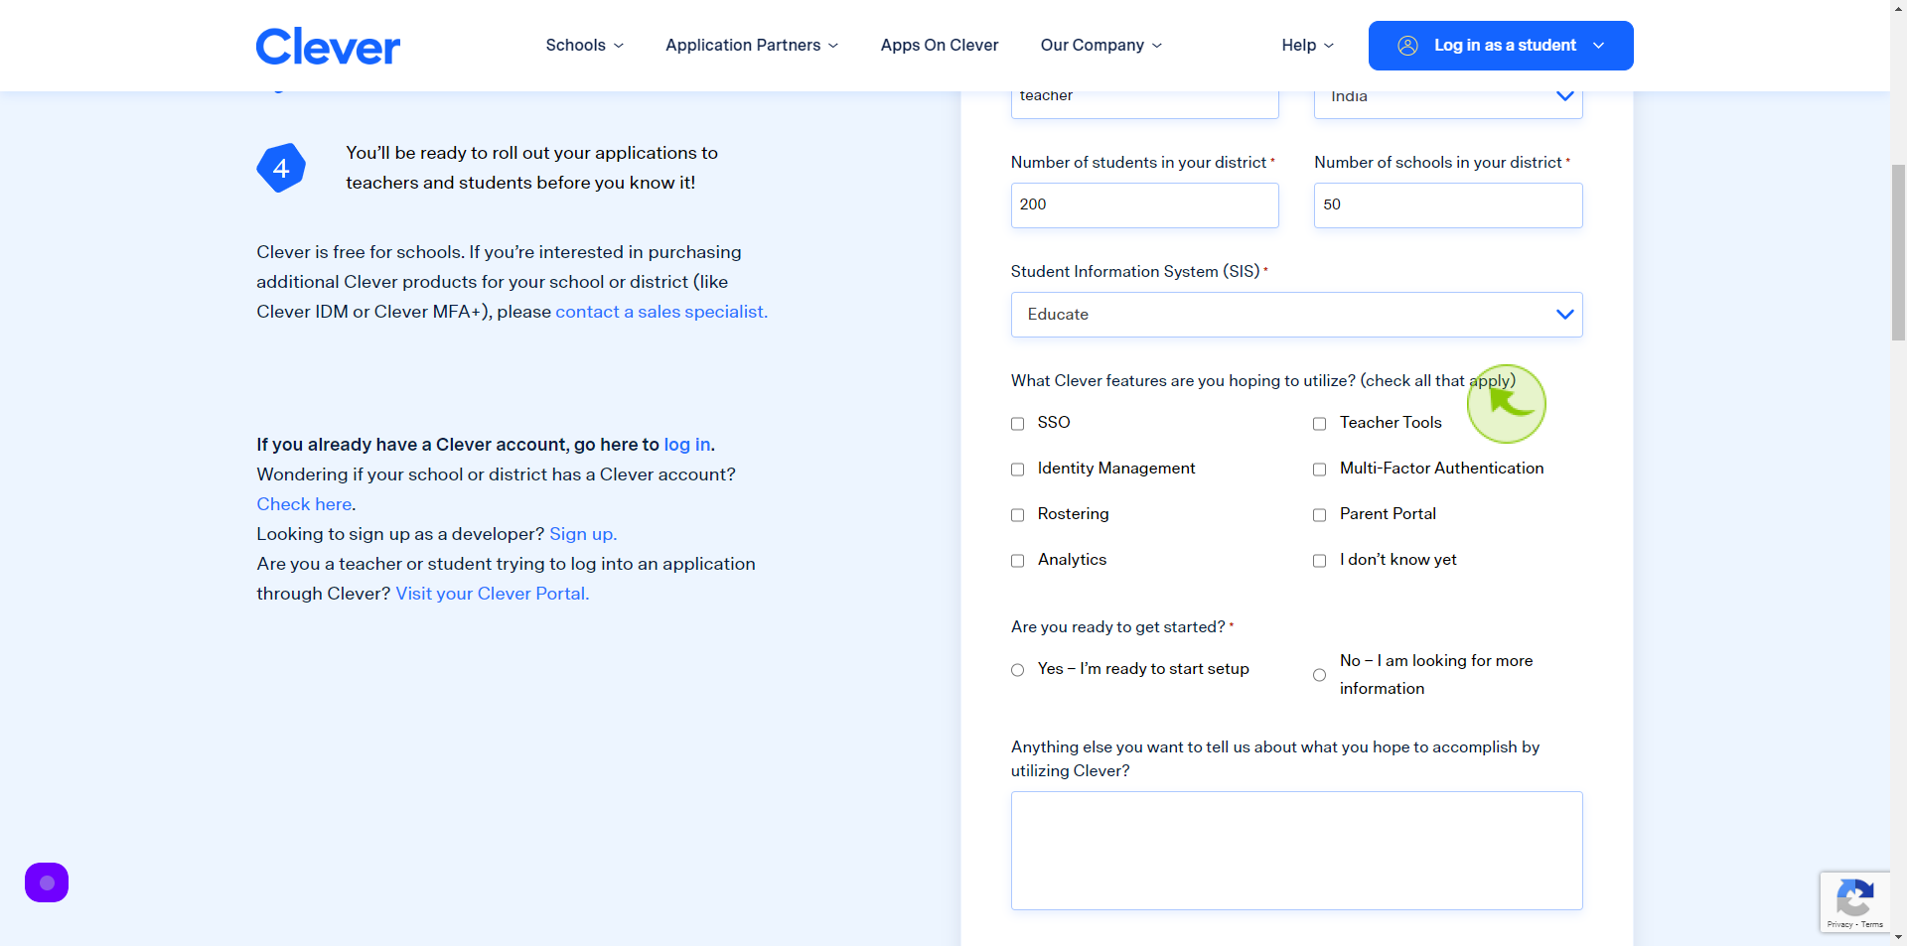Image resolution: width=1907 pixels, height=946 pixels.
Task: Open Apps On Clever page
Action: coord(940,46)
